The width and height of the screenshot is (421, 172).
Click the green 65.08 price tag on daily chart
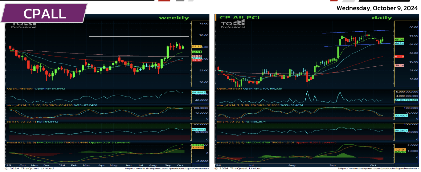tap(399, 40)
